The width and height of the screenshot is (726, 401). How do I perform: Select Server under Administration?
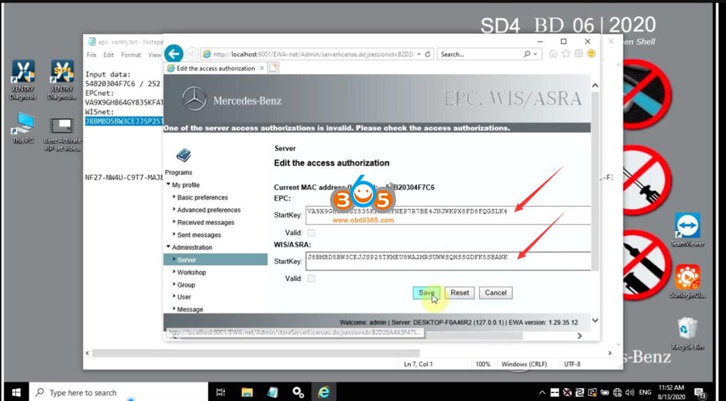[x=215, y=259]
